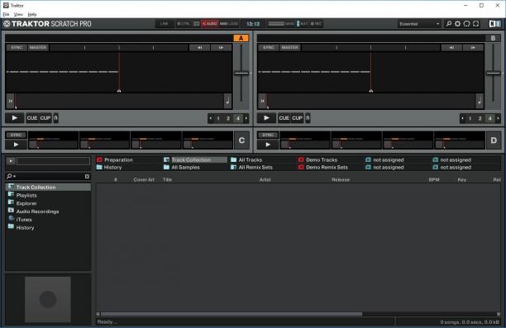This screenshot has width=506, height=328.
Task: Open the All Remix Sets favorite
Action: [x=255, y=167]
